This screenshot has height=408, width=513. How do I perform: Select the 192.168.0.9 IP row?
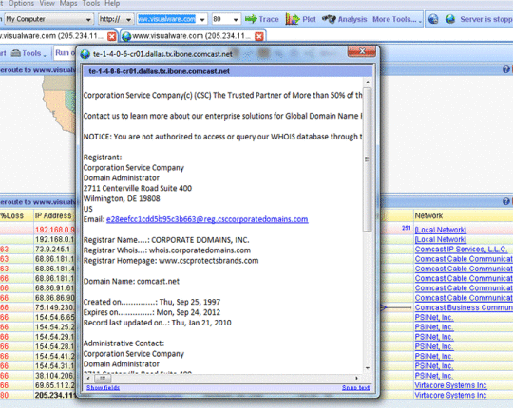[x=55, y=230]
